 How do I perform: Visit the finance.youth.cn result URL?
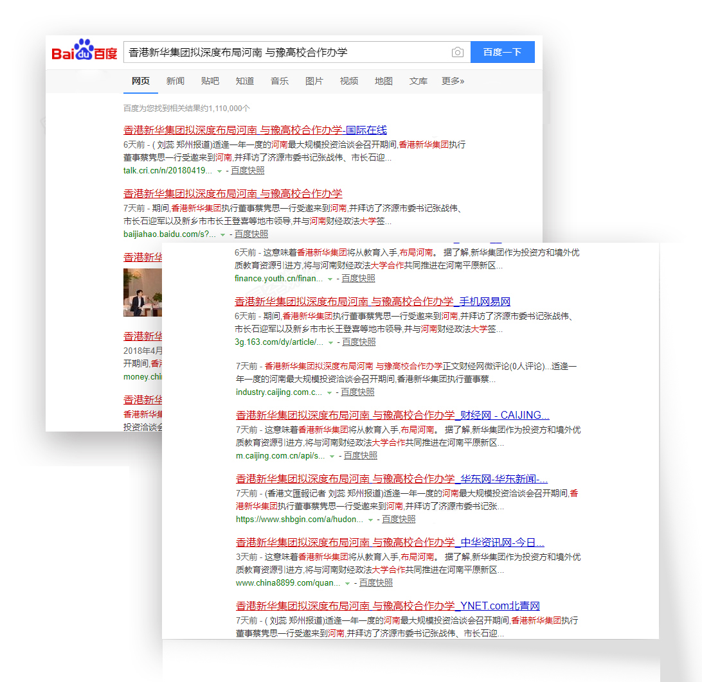click(278, 278)
